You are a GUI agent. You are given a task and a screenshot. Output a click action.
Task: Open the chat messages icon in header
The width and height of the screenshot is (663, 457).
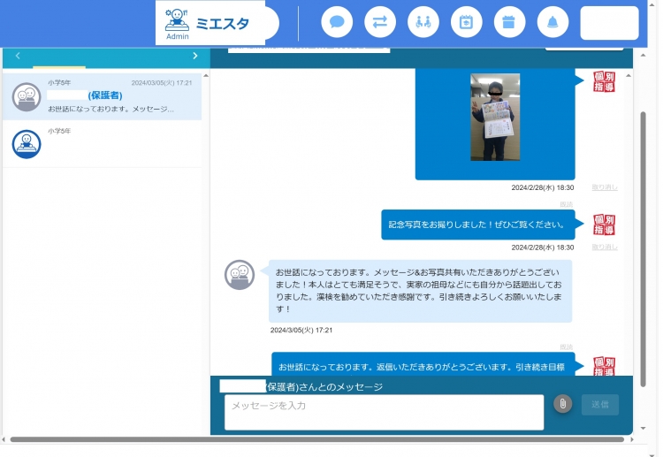click(x=337, y=22)
